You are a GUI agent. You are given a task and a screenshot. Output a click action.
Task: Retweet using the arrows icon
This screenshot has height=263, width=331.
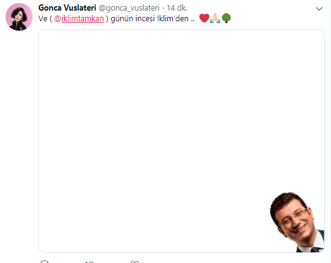pyautogui.click(x=89, y=262)
